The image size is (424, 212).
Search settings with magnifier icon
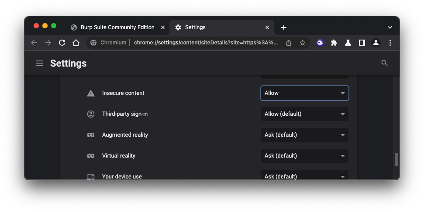coord(384,63)
